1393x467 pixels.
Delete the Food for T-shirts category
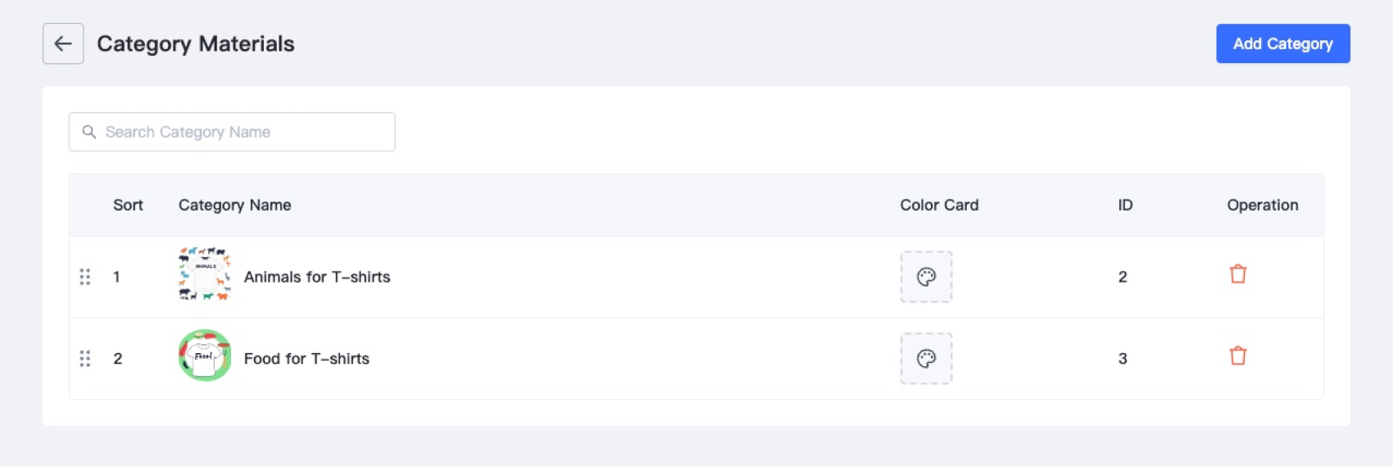1237,356
